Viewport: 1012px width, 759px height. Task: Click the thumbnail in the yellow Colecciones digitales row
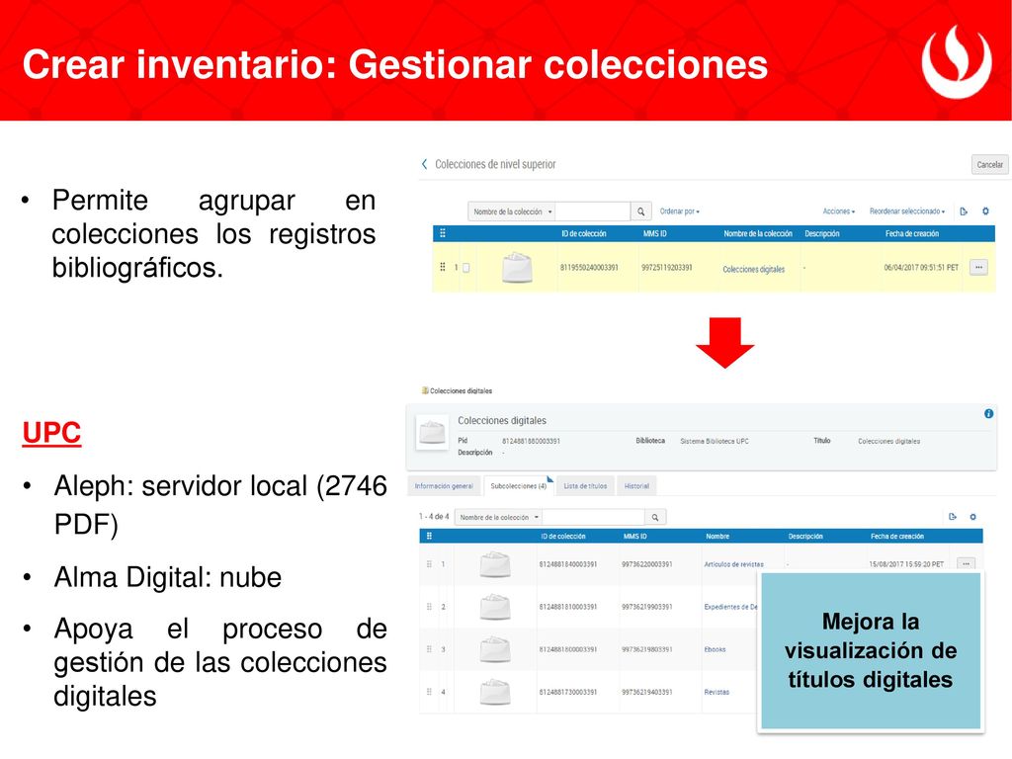[x=517, y=267]
